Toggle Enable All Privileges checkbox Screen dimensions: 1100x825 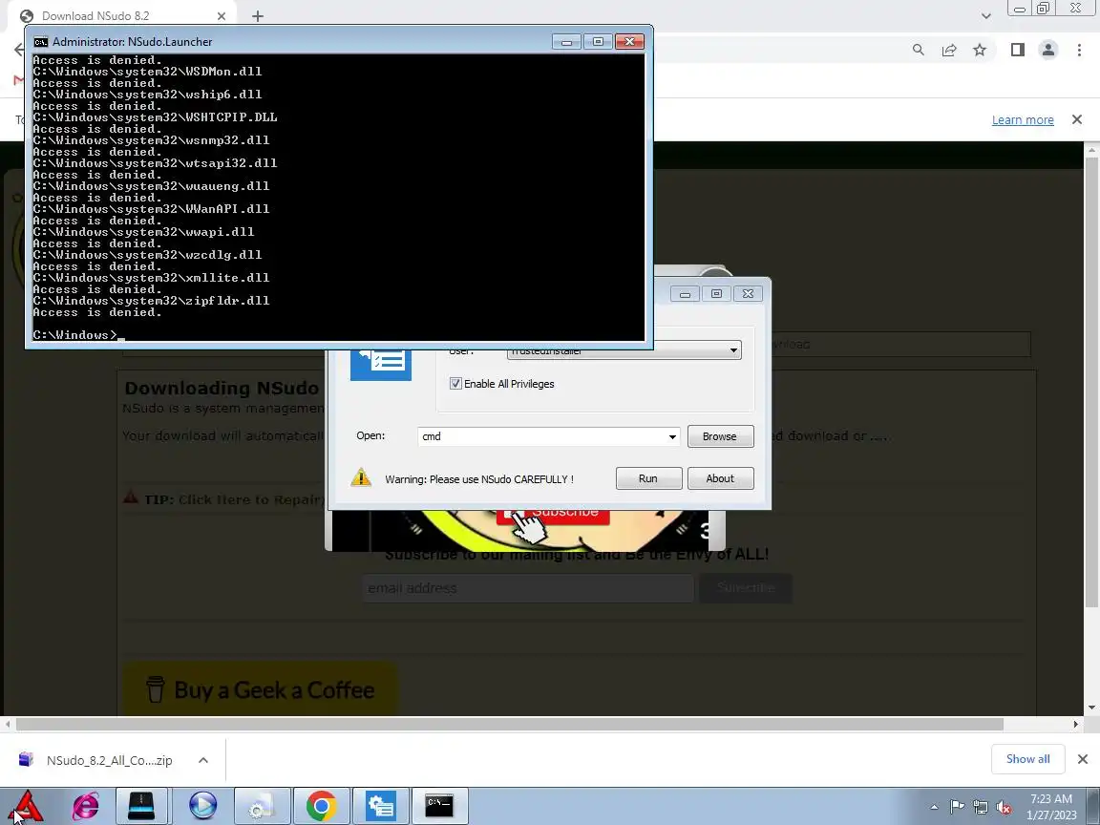click(x=456, y=384)
